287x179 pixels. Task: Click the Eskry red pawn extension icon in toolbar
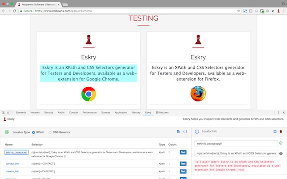point(278,11)
